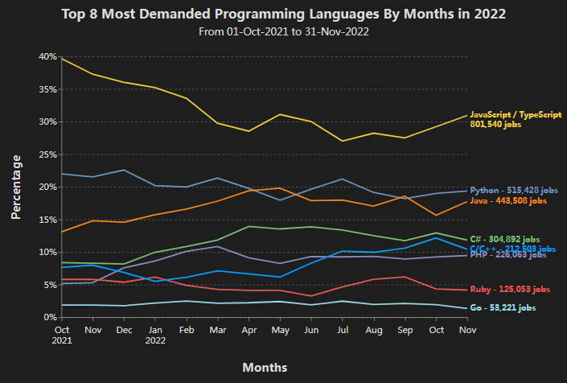Select the 40% y-axis tick label

[47, 57]
